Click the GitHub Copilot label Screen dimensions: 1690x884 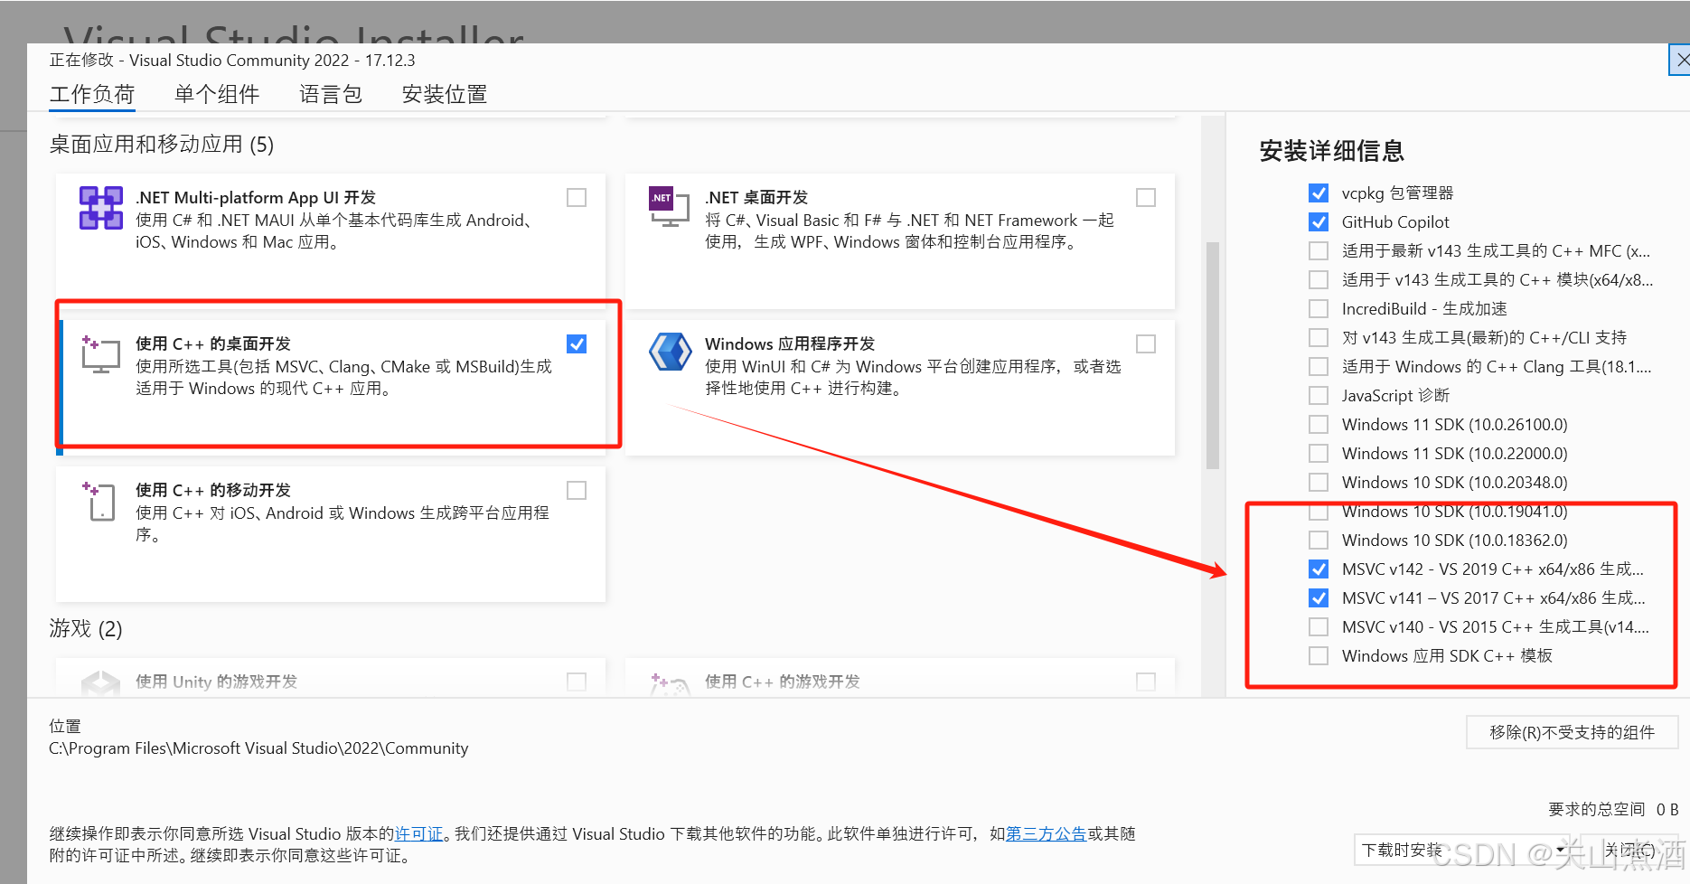(x=1395, y=221)
